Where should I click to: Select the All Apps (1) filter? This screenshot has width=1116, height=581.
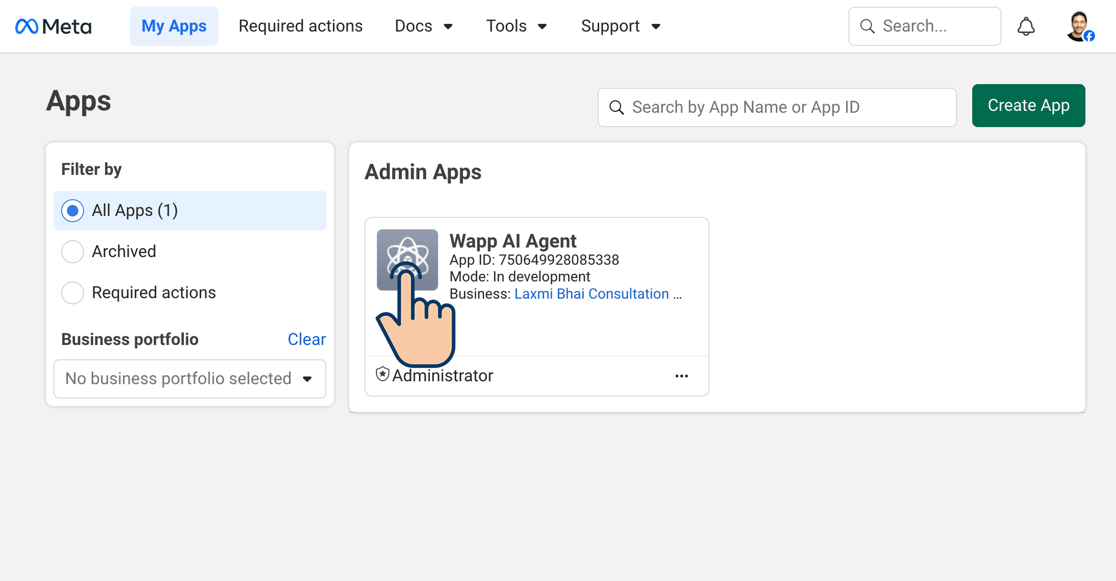point(190,211)
